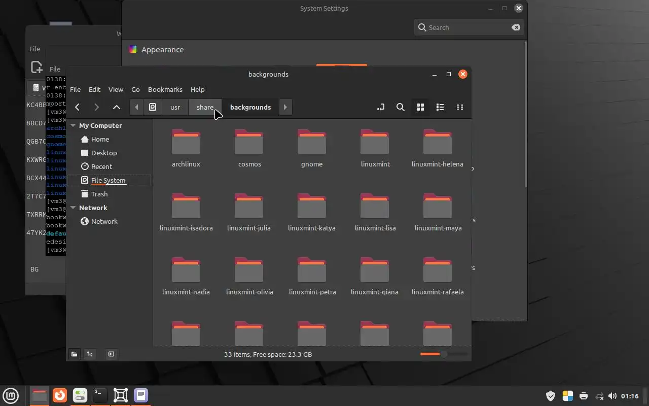Select the linuxmint-maya folder
This screenshot has width=649, height=406.
tap(438, 212)
